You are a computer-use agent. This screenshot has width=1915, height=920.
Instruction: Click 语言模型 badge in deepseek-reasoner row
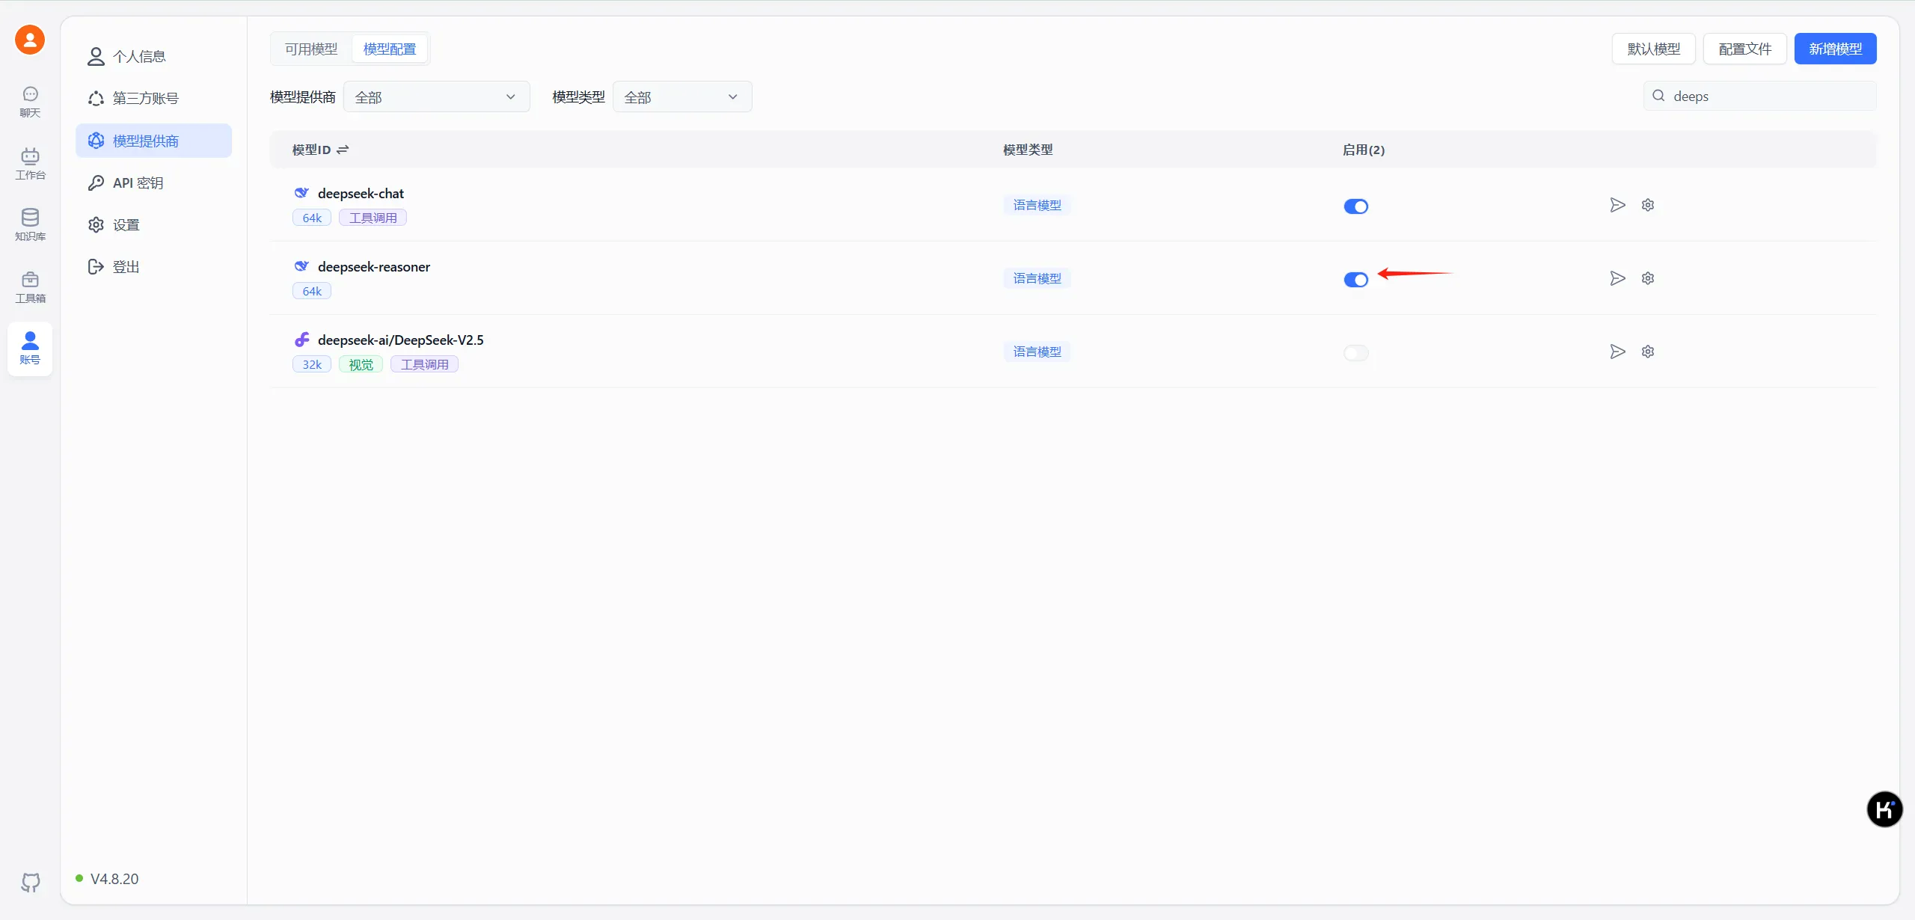[1037, 278]
